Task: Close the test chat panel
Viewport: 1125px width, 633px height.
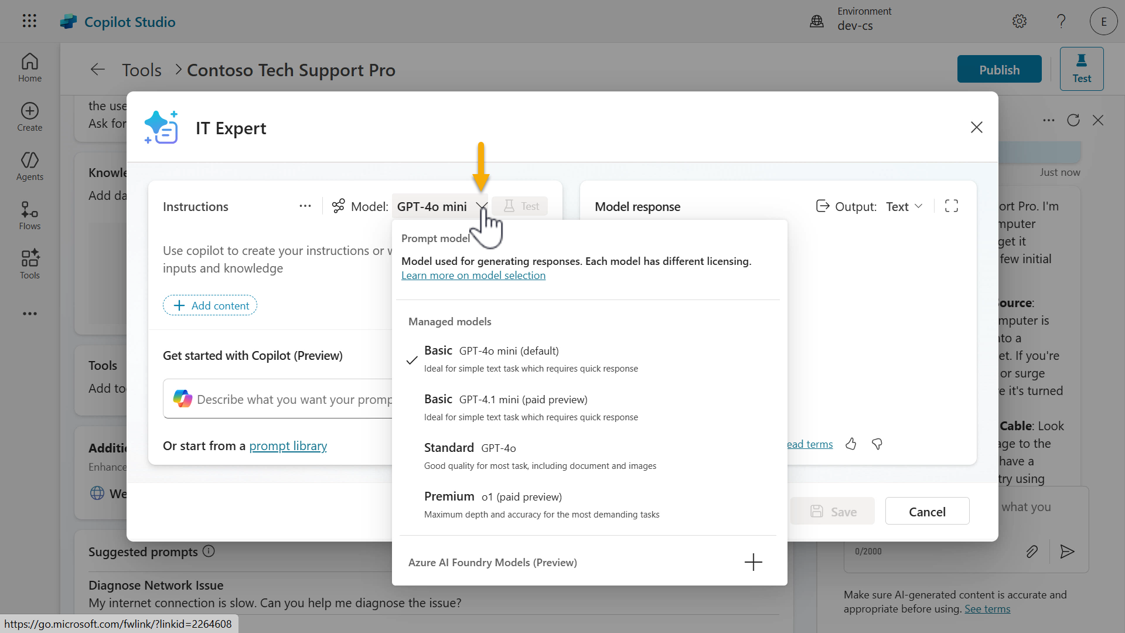Action: click(x=1098, y=120)
